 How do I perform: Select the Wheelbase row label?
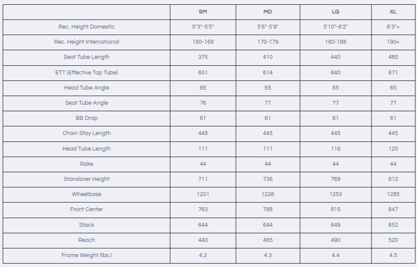click(87, 194)
